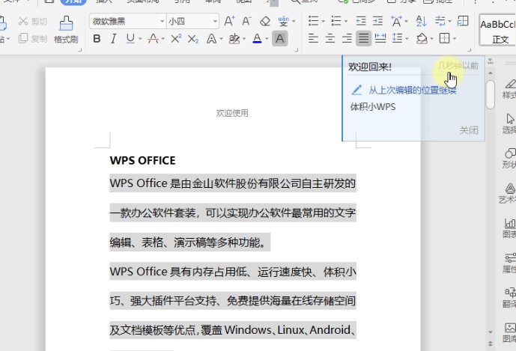
Task: Click the show/hide grid layout icon next to tabs
Action: [463, 21]
